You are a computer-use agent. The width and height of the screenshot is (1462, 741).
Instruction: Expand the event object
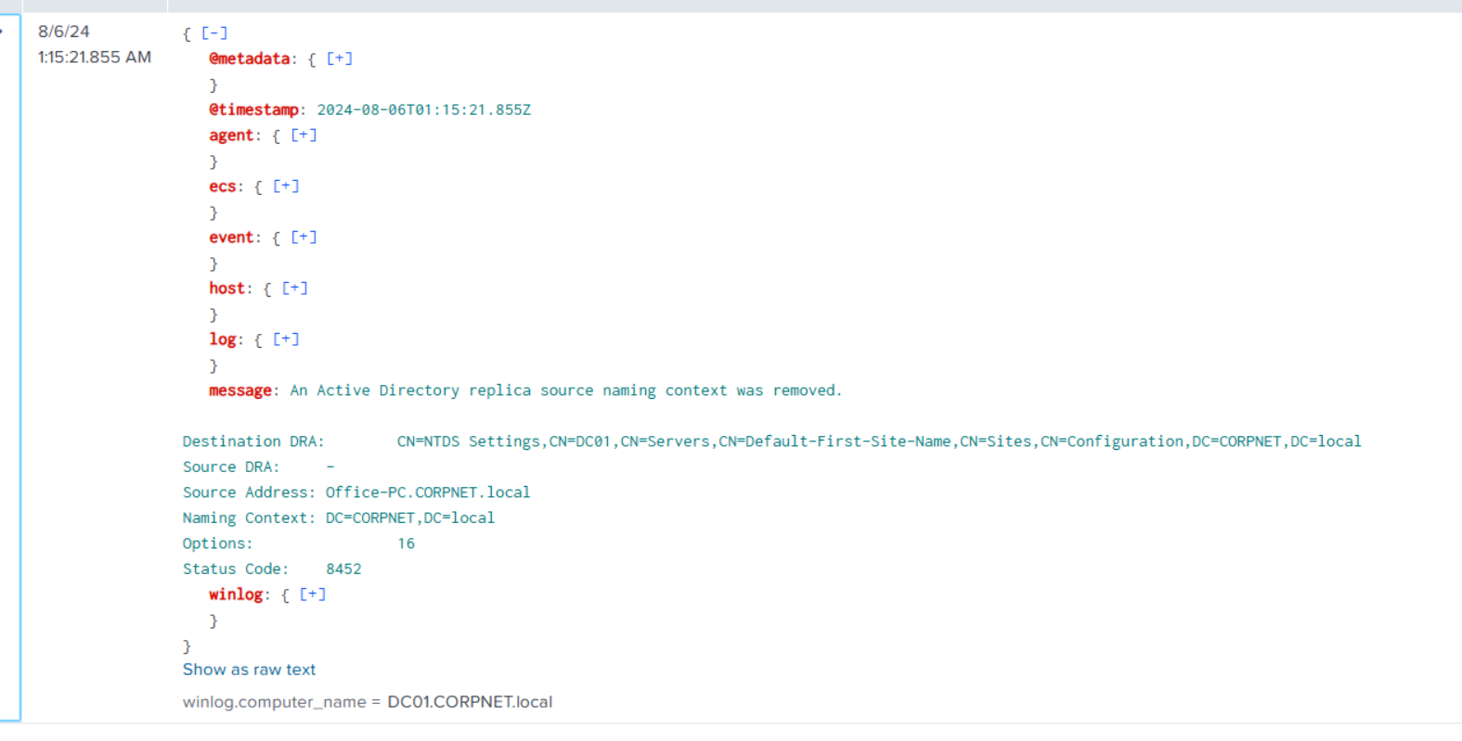[x=304, y=237]
